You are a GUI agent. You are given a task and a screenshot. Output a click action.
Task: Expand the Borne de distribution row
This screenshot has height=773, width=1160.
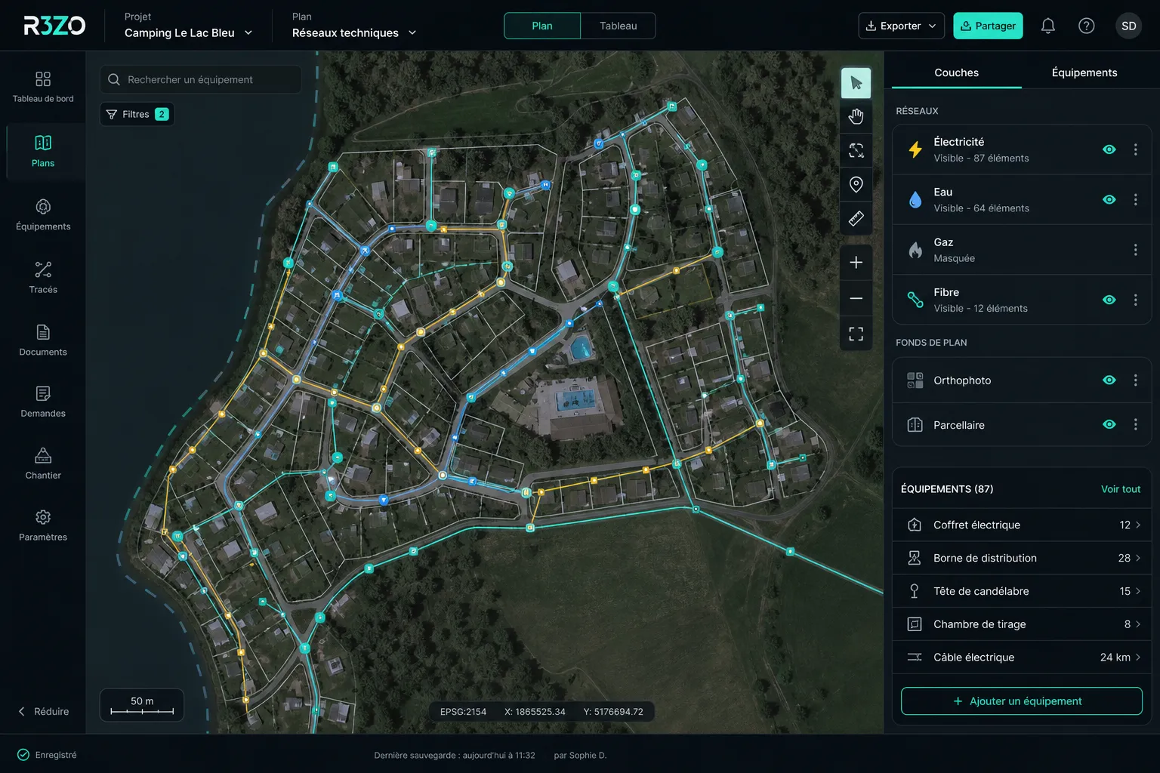[x=1021, y=558]
